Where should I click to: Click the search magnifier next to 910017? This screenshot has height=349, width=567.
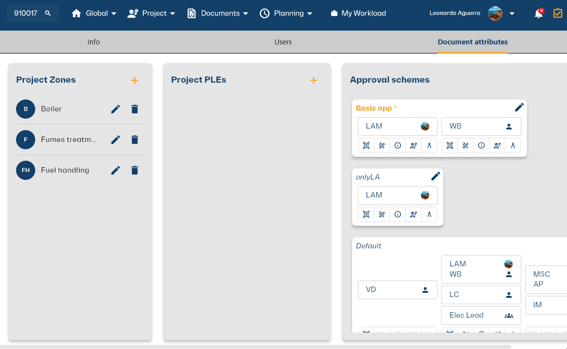tap(48, 13)
